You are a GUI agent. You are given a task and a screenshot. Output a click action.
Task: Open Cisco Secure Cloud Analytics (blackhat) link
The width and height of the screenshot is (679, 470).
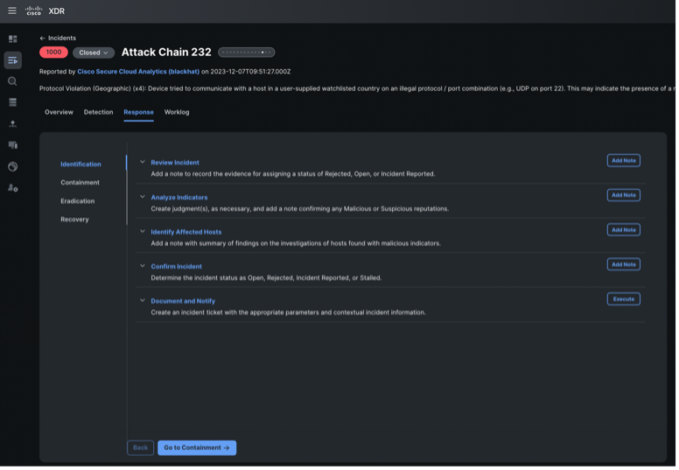pyautogui.click(x=138, y=72)
